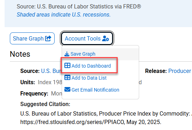Screen dimensions: 192x130
Task: Select Add to Data List option
Action: (x=100, y=78)
